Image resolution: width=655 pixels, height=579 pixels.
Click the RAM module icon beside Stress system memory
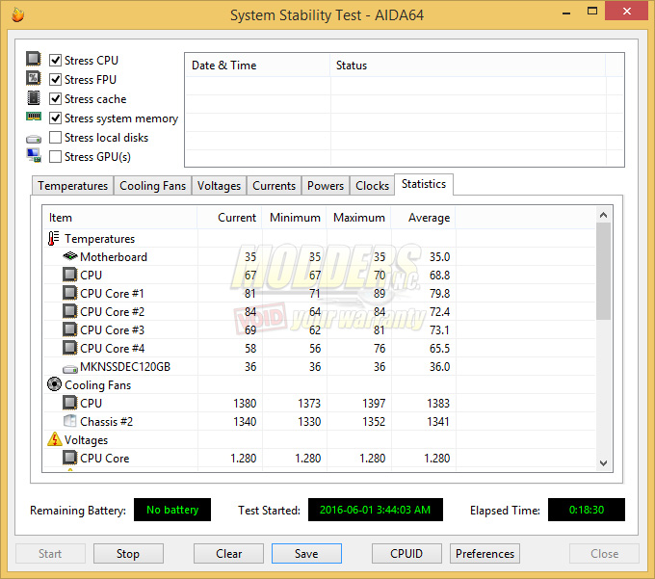[34, 117]
